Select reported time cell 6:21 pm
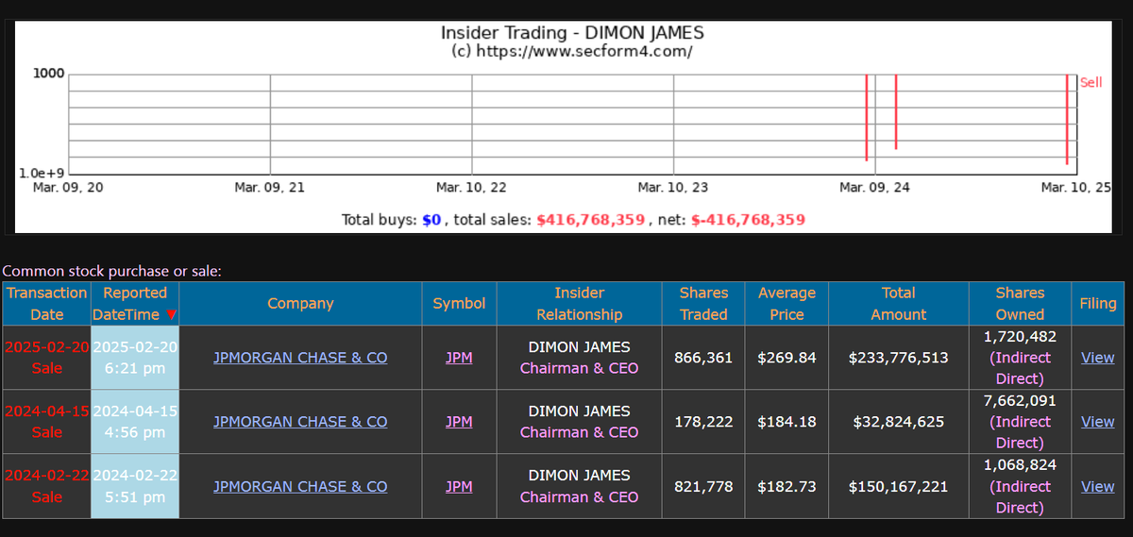This screenshot has height=537, width=1133. 135,358
